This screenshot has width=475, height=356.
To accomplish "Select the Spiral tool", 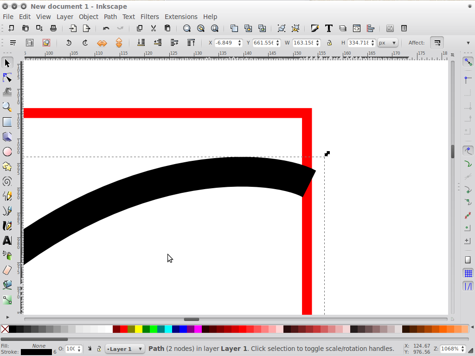I will pos(7,181).
